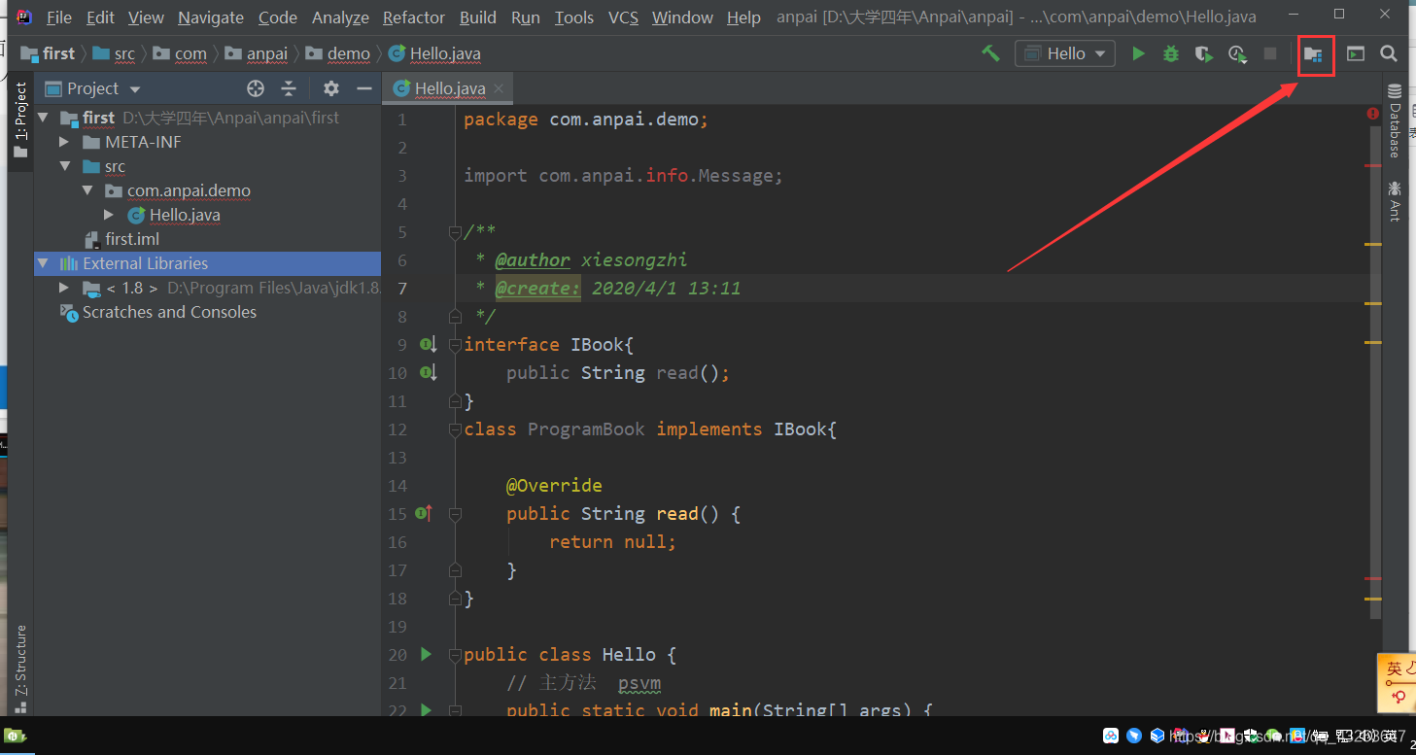Viewport: 1416px width, 755px height.
Task: Click the Run Anything icon
Action: (1356, 53)
